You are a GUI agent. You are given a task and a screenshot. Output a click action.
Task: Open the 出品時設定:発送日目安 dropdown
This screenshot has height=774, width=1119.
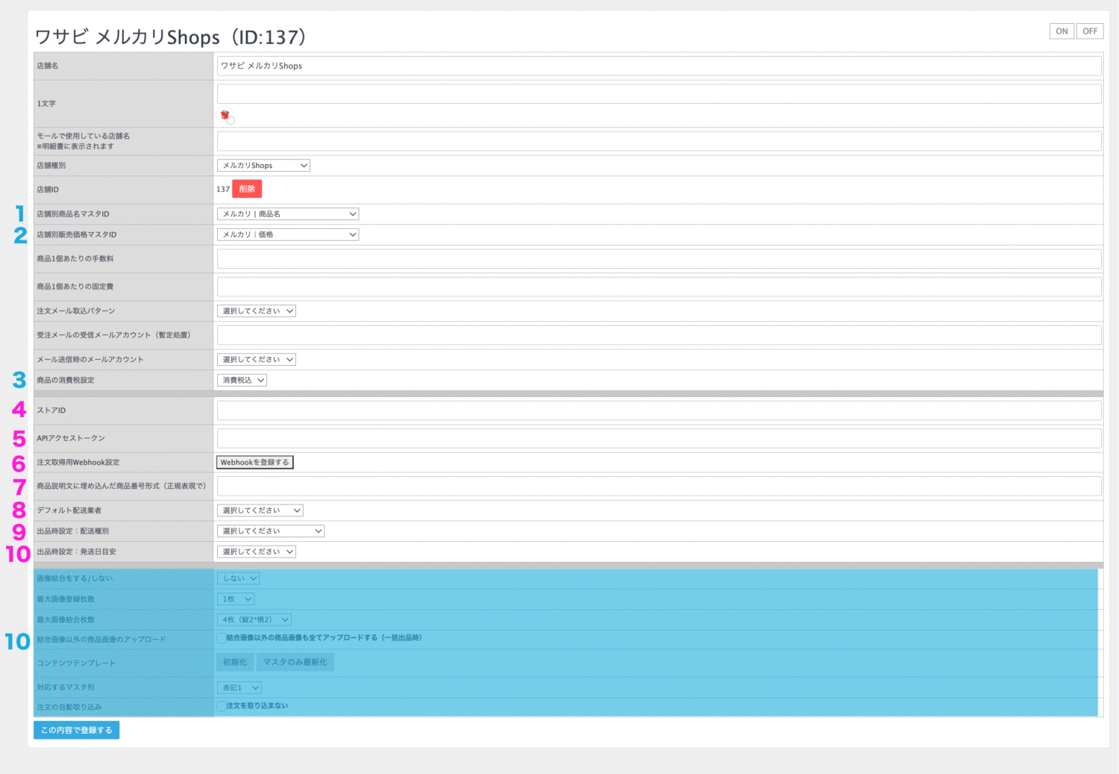tap(257, 552)
